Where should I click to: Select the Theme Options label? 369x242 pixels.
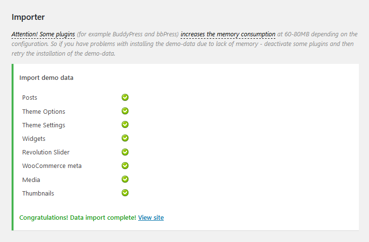tap(43, 112)
